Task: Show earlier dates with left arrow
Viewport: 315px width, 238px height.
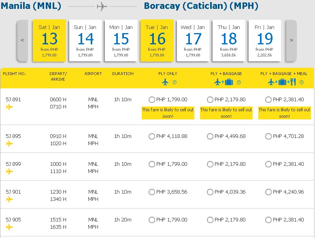Action: coord(23,40)
